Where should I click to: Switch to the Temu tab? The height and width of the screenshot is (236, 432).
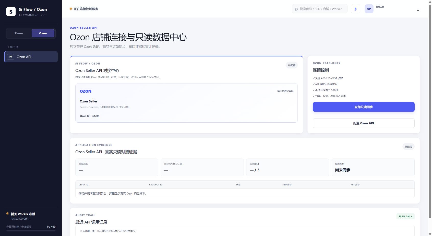pos(19,33)
